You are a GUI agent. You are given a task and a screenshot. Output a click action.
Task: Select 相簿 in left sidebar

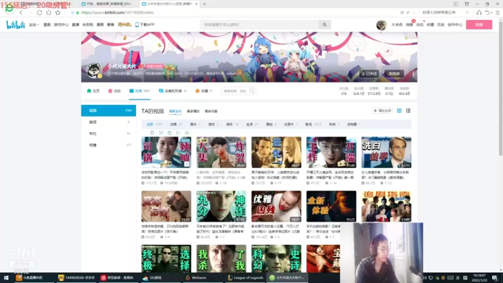[108, 145]
